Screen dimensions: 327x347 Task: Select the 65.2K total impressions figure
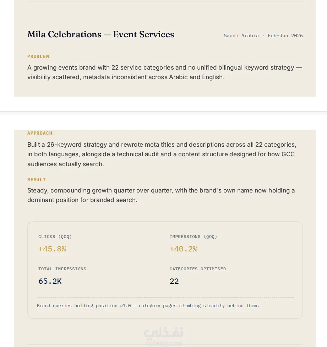(x=50, y=281)
